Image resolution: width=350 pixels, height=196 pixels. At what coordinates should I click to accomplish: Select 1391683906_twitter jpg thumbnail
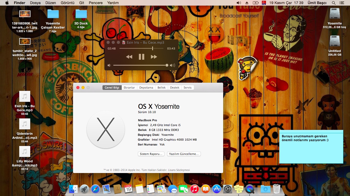25,14
